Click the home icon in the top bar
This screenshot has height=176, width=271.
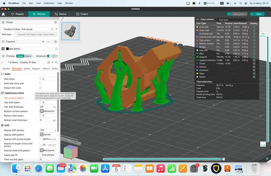3,14
